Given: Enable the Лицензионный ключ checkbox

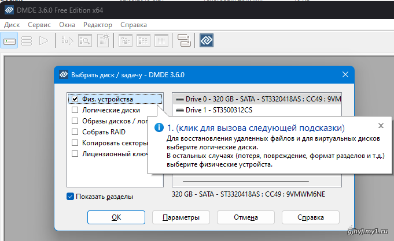Looking at the screenshot, I should coord(75,153).
